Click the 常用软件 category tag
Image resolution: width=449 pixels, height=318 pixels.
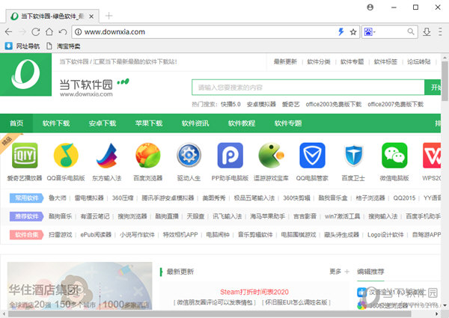click(x=26, y=198)
